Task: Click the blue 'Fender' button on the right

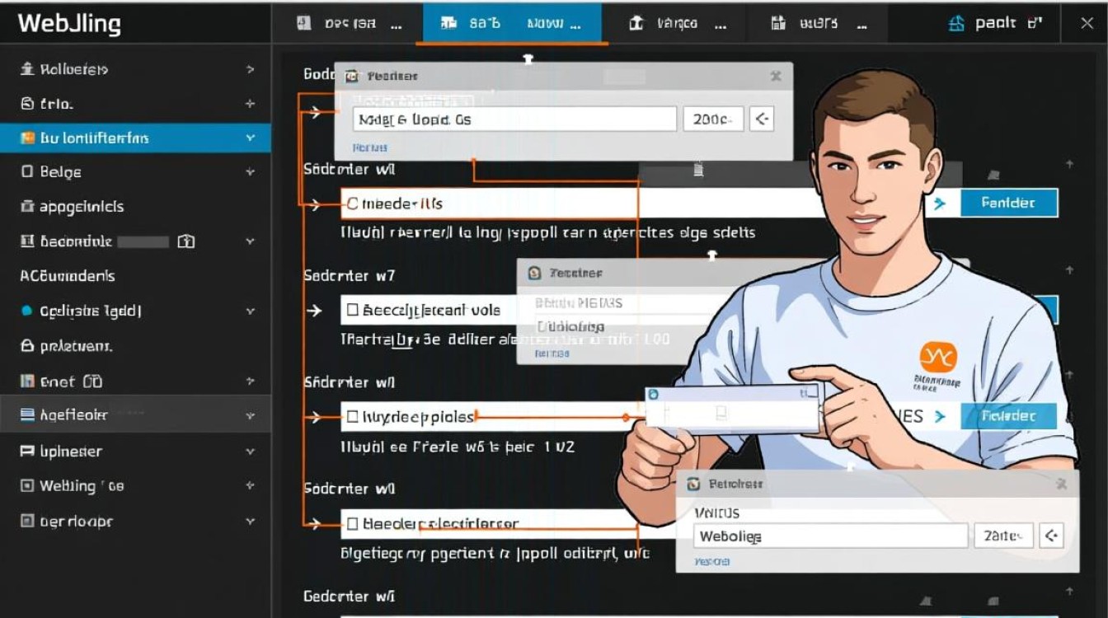Action: (1009, 202)
